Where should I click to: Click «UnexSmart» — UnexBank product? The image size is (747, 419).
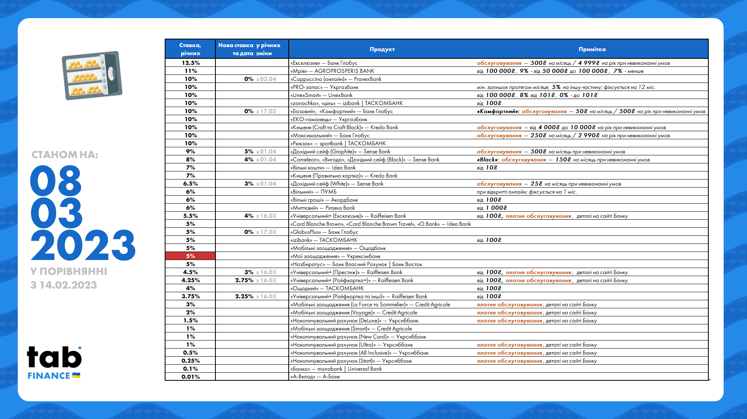321,95
